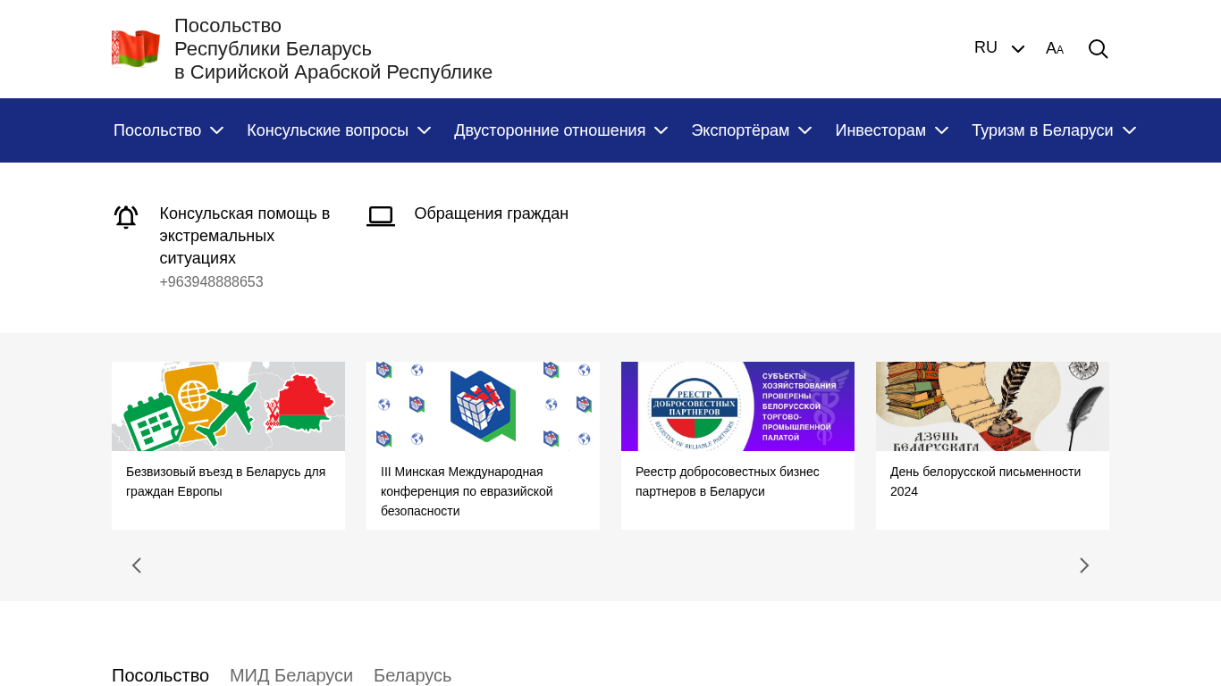Open Реестр добросовестных бизнес партнеров article
The height and width of the screenshot is (686, 1221).
click(x=728, y=481)
